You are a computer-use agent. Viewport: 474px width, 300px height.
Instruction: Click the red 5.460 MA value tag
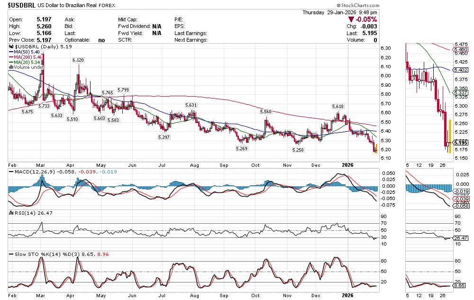(x=461, y=49)
